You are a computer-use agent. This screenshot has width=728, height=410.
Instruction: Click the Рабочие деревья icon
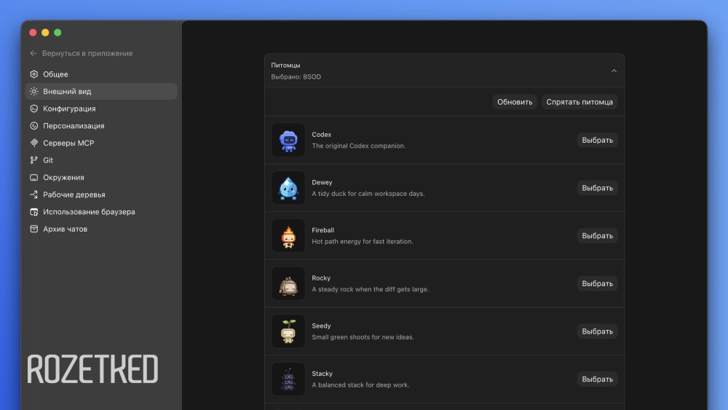[34, 194]
